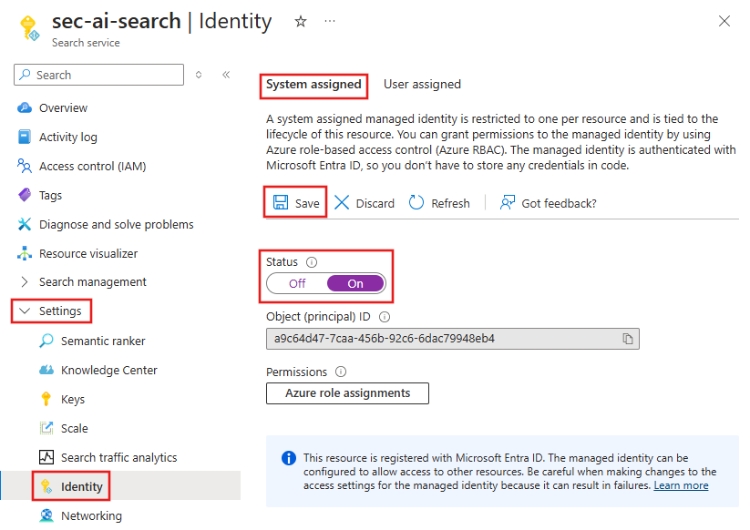Image resolution: width=750 pixels, height=530 pixels.
Task: Open Resource visualizer
Action: click(x=88, y=254)
